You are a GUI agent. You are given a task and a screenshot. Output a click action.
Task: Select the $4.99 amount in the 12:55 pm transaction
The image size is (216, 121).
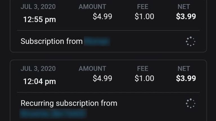(x=102, y=17)
